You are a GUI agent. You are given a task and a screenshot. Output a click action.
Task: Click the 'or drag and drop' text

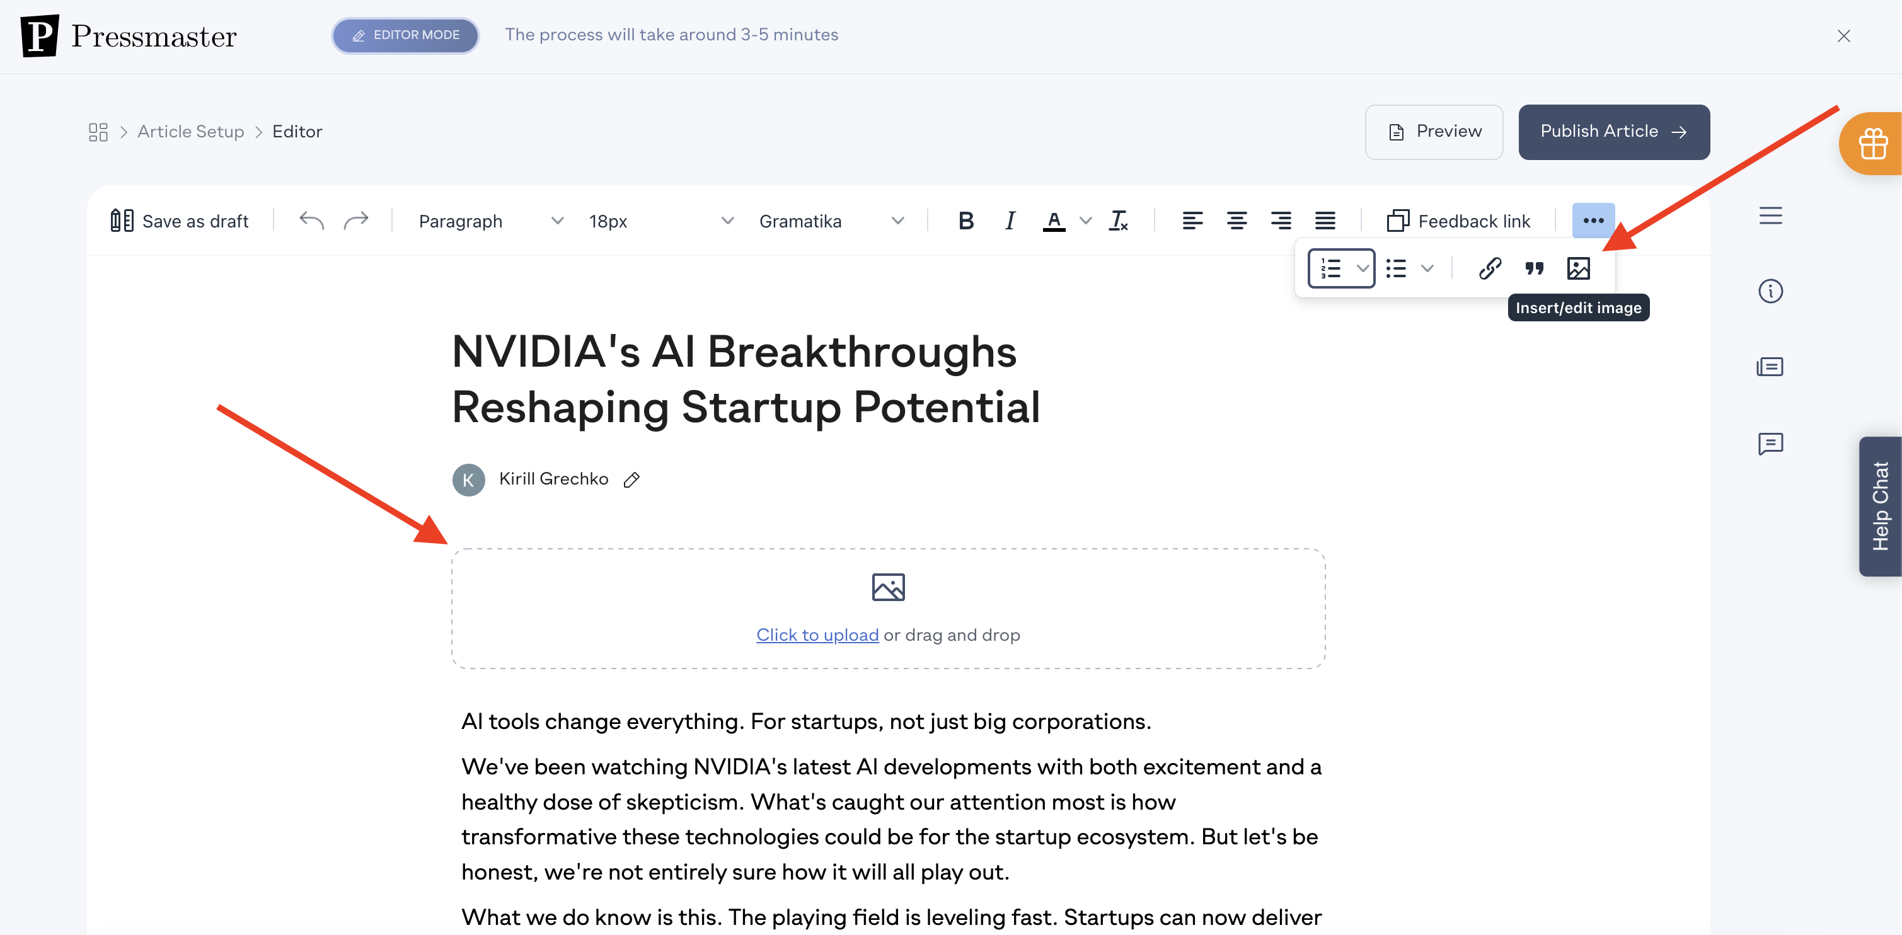[952, 634]
